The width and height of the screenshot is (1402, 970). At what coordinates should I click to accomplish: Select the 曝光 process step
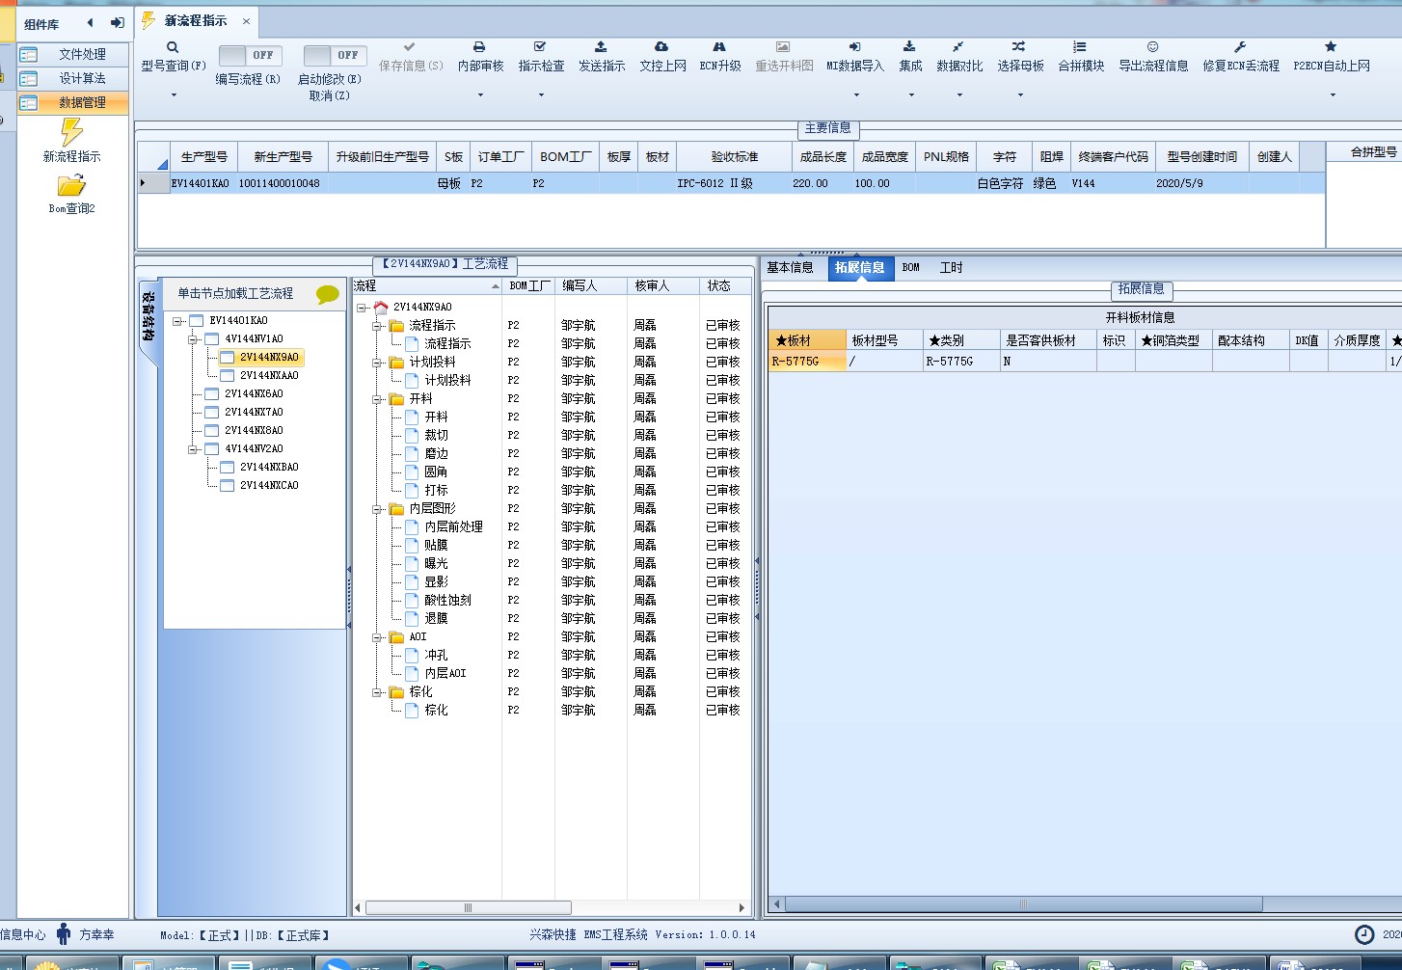point(436,564)
